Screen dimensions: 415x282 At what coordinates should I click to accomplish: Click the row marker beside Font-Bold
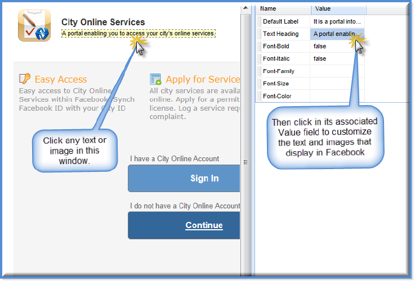259,46
